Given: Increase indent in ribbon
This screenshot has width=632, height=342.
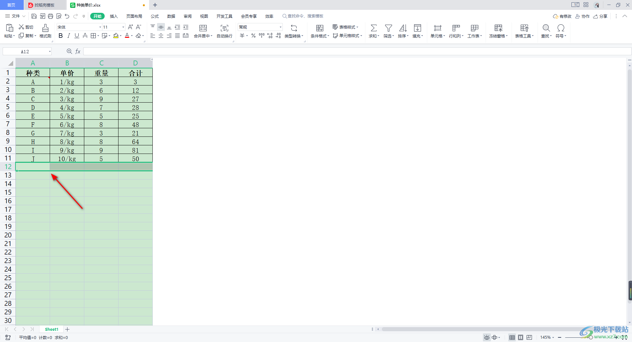Looking at the screenshot, I should (186, 27).
